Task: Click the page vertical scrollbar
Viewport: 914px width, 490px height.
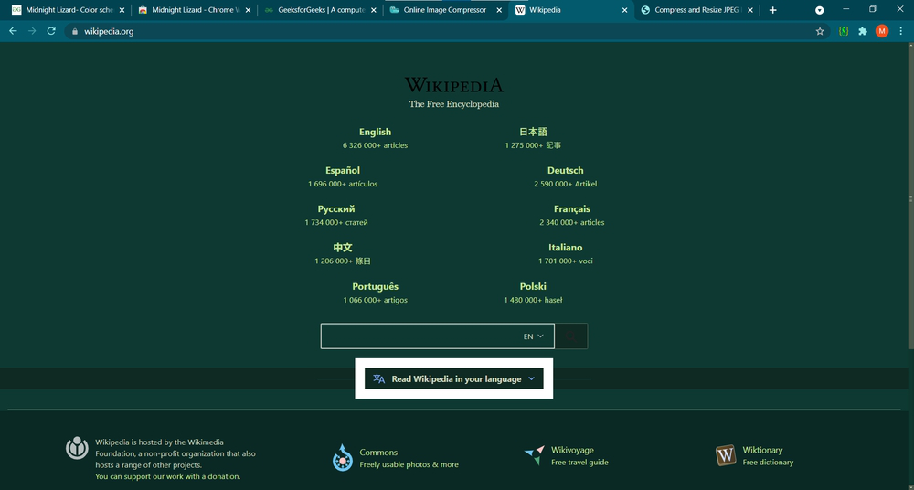Action: click(910, 198)
